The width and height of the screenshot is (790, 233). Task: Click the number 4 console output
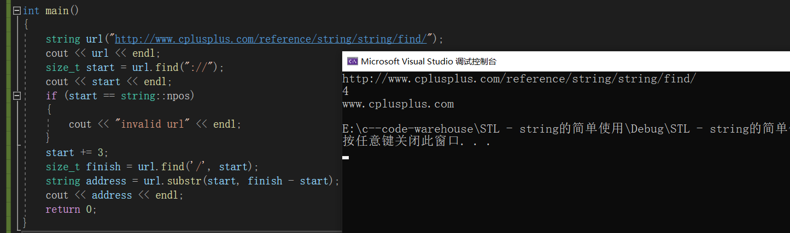(x=346, y=92)
